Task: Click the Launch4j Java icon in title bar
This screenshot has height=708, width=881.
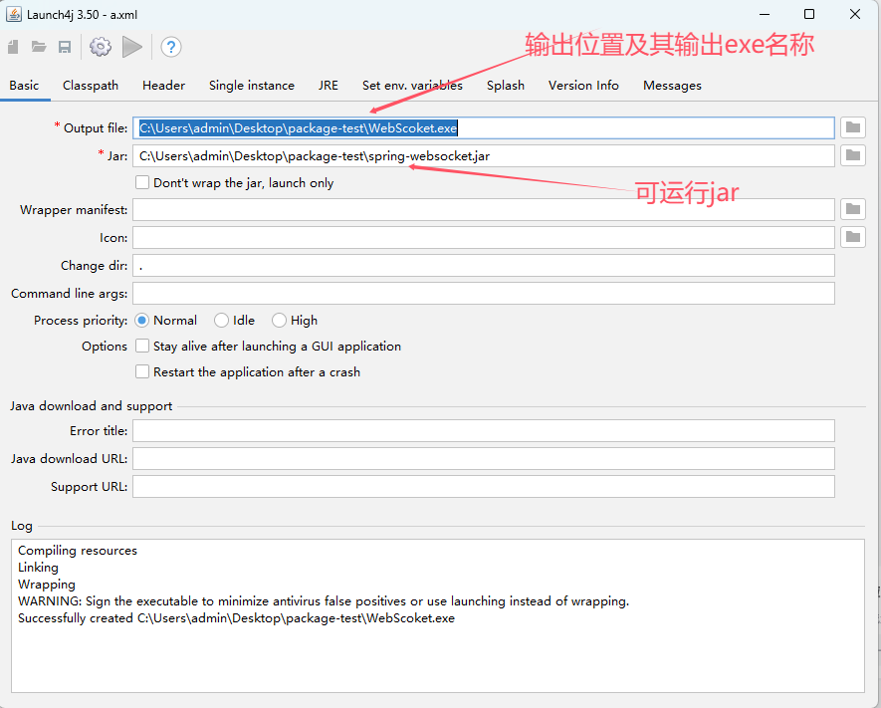Action: click(x=14, y=14)
